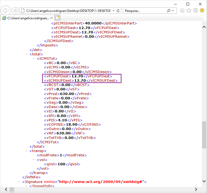Collapse the total XML node
The image size is (207, 193).
[27, 54]
